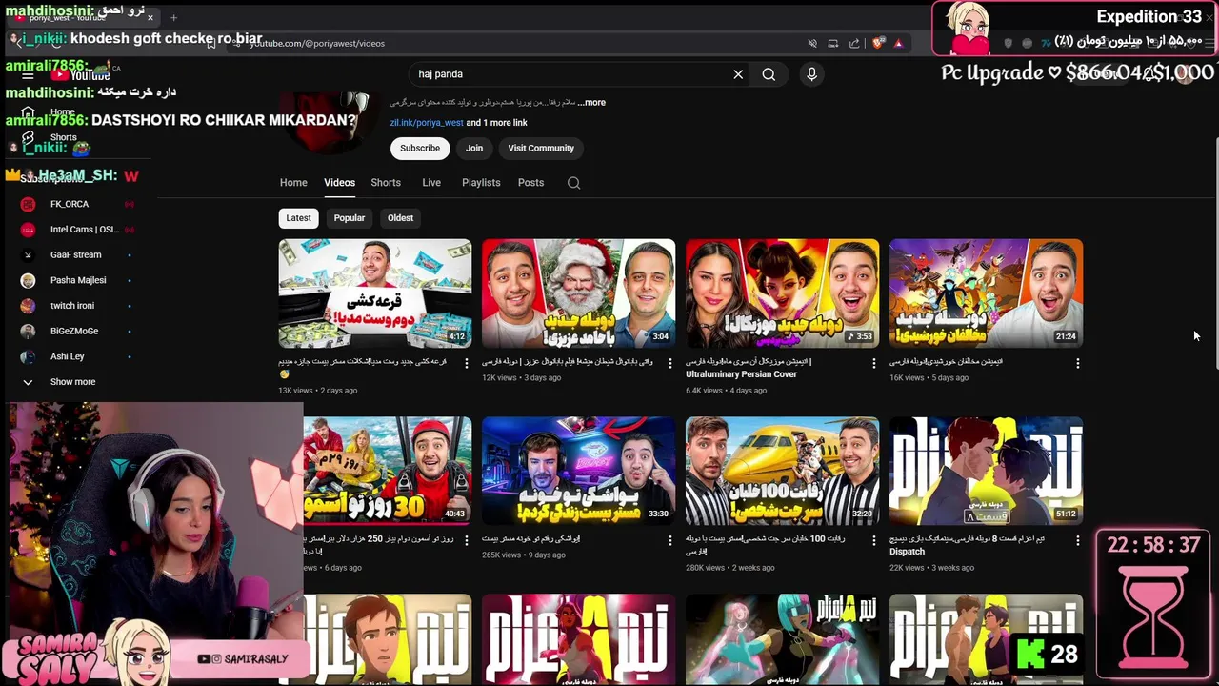Open the GaaF stream channel avatar
Screen dimensions: 1219x686
pyautogui.click(x=28, y=254)
